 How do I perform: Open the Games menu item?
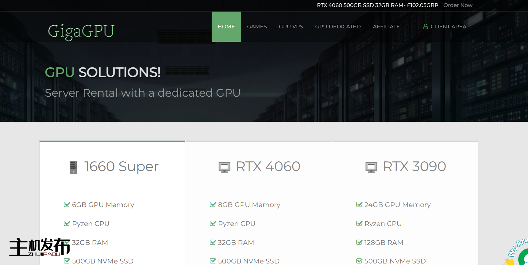[x=257, y=27]
